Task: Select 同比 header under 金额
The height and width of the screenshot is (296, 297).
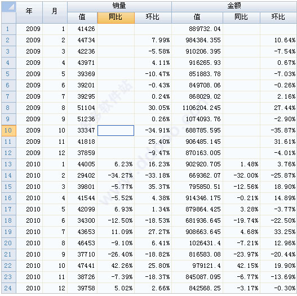Action: tap(241, 18)
